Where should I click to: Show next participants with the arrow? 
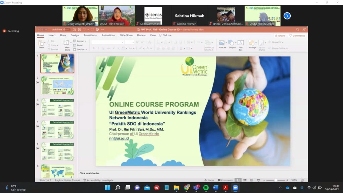click(287, 16)
